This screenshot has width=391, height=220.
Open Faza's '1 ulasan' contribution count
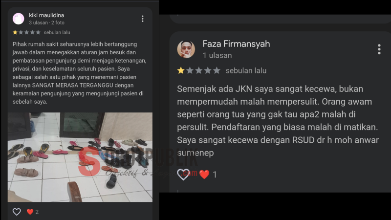point(217,55)
